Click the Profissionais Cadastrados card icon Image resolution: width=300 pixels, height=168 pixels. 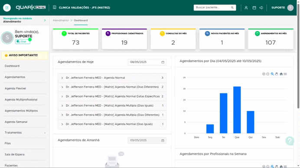point(108,33)
